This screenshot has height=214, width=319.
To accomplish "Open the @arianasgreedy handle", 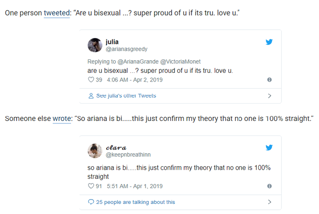I will pos(126,49).
